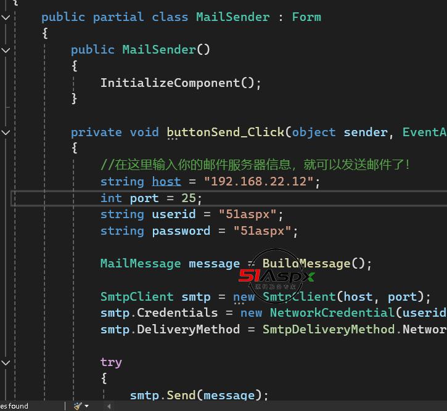Click 'smtp.Credentials' property
This screenshot has width=447, height=411.
click(159, 313)
